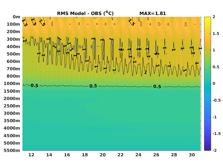Click the y-axis label '0m'
The height and width of the screenshot is (167, 223).
point(17,17)
